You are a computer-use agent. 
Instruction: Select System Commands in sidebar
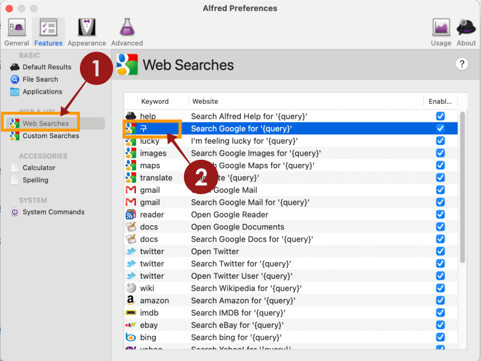(47, 212)
